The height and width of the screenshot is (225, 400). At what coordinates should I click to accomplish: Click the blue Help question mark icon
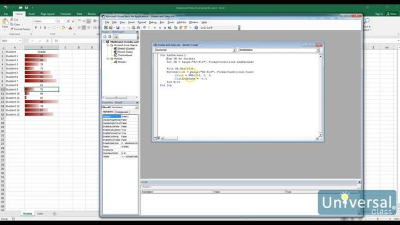[196, 27]
